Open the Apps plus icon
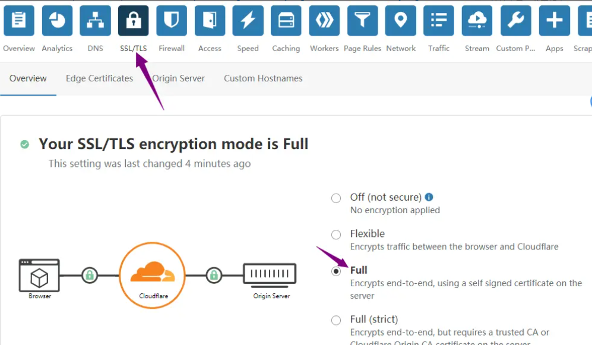The width and height of the screenshot is (592, 345). coord(554,20)
